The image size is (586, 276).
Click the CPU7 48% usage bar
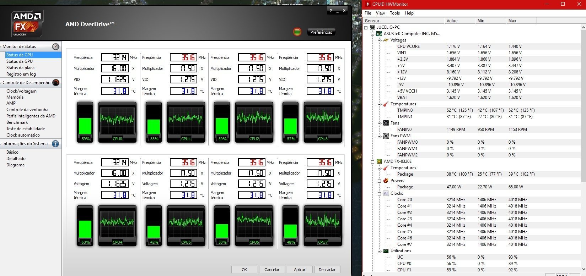(x=291, y=226)
